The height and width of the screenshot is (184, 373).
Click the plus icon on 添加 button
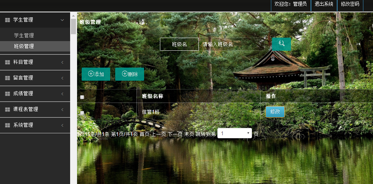91,74
